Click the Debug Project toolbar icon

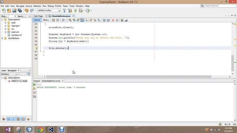(81, 11)
